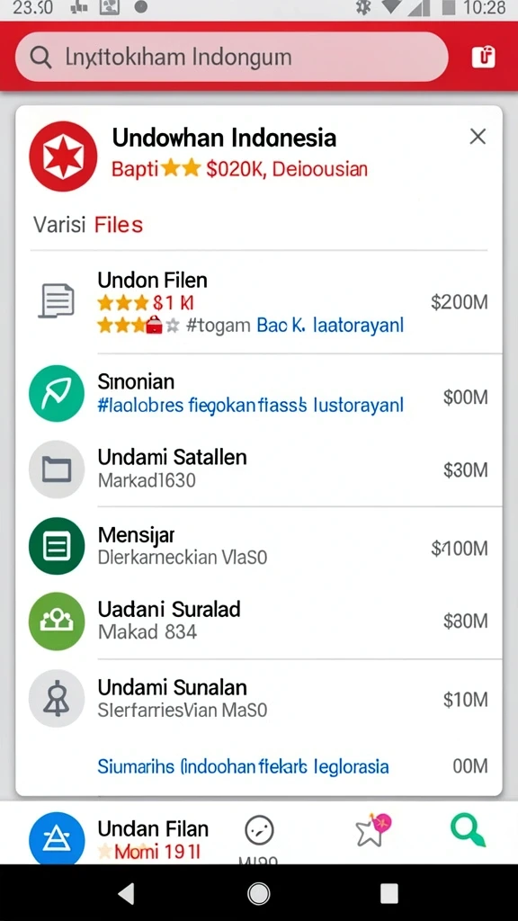Open the 'Uadani Suralad' entry

169,609
